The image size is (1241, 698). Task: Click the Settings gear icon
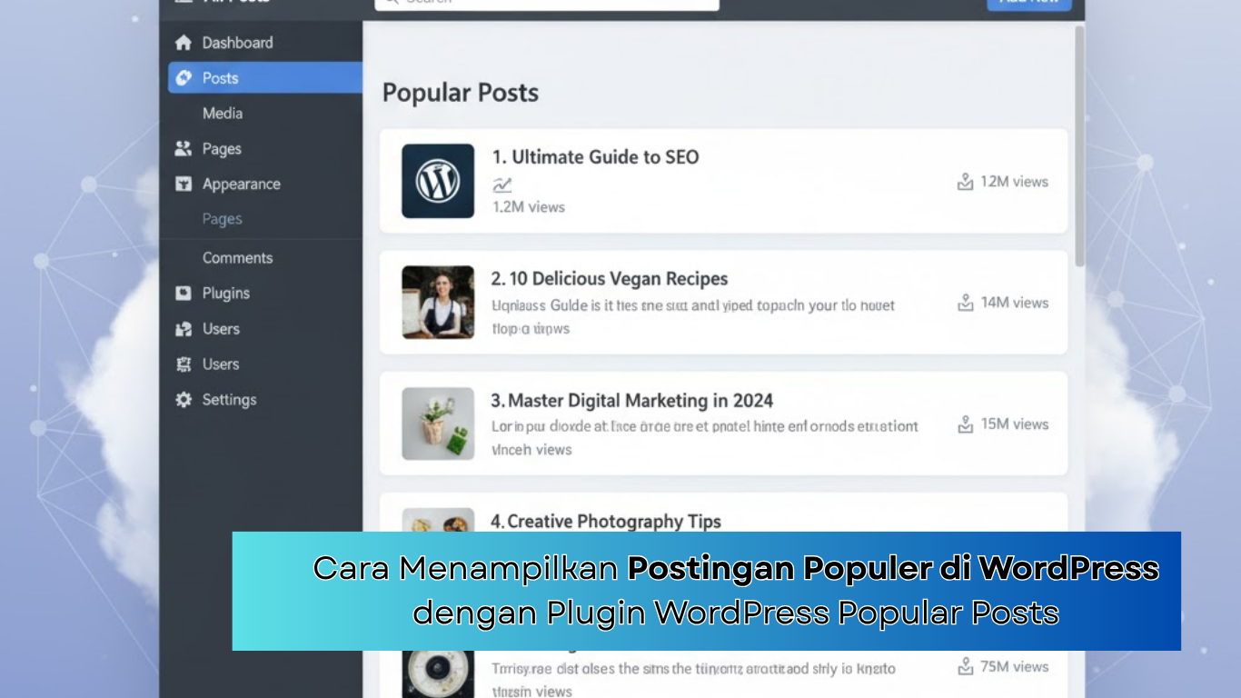point(184,400)
